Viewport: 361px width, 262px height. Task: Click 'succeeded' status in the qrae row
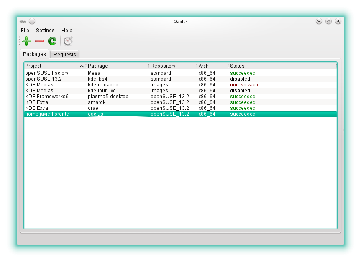click(243, 108)
